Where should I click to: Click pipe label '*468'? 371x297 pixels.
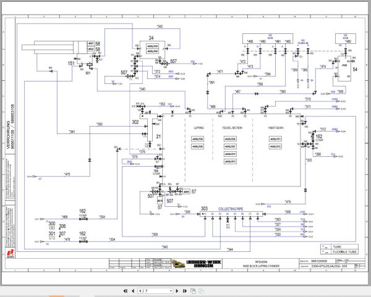[x=64, y=217]
